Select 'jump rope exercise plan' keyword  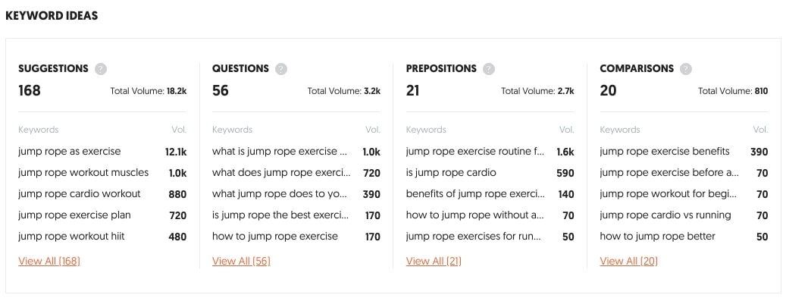(75, 215)
